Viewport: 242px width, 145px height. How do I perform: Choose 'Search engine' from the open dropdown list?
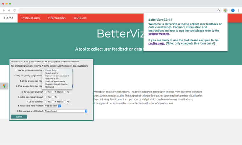pos(52,73)
